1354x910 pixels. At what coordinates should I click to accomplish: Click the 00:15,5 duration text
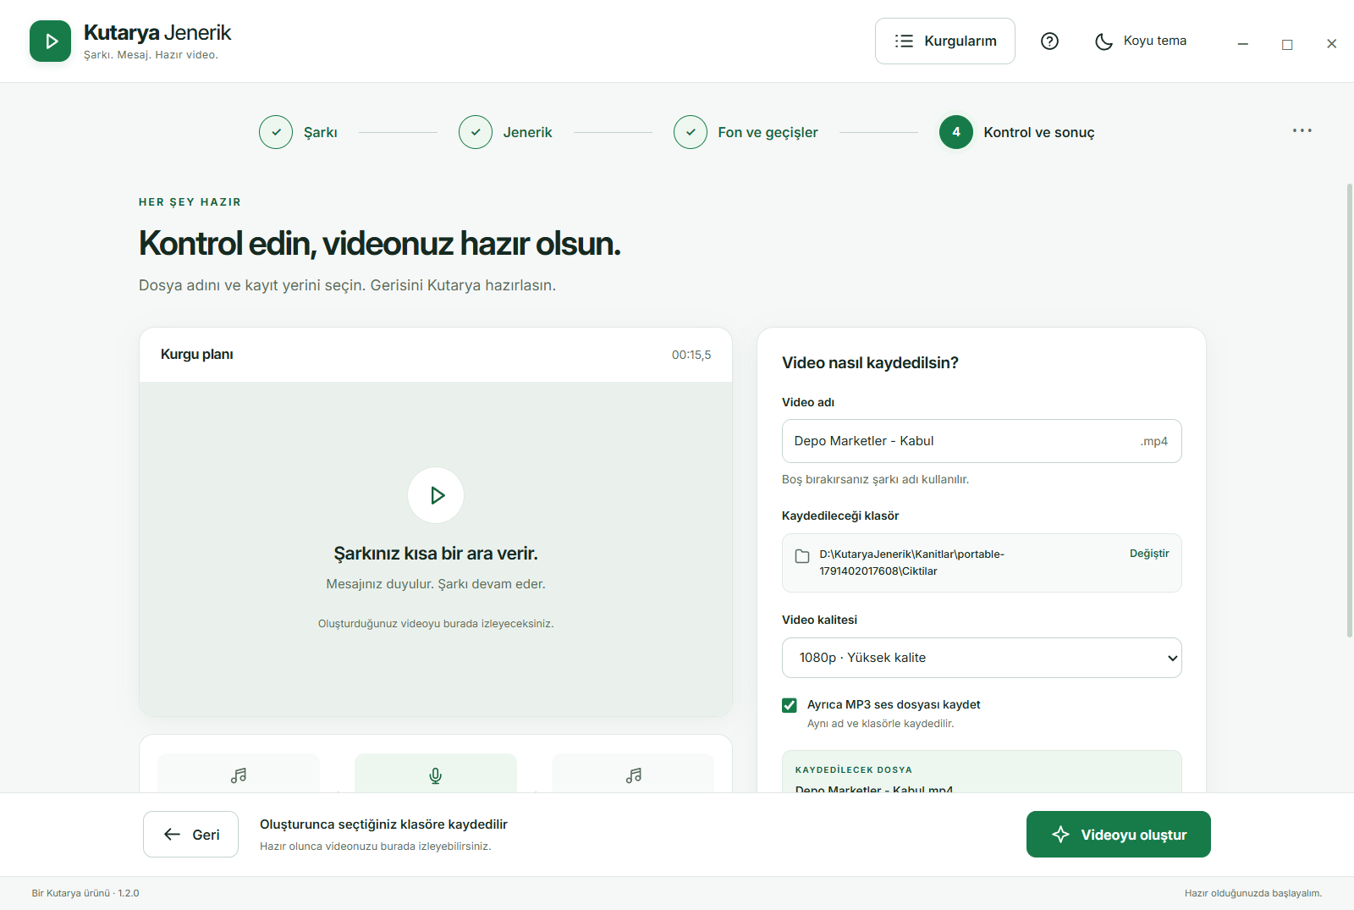point(691,355)
